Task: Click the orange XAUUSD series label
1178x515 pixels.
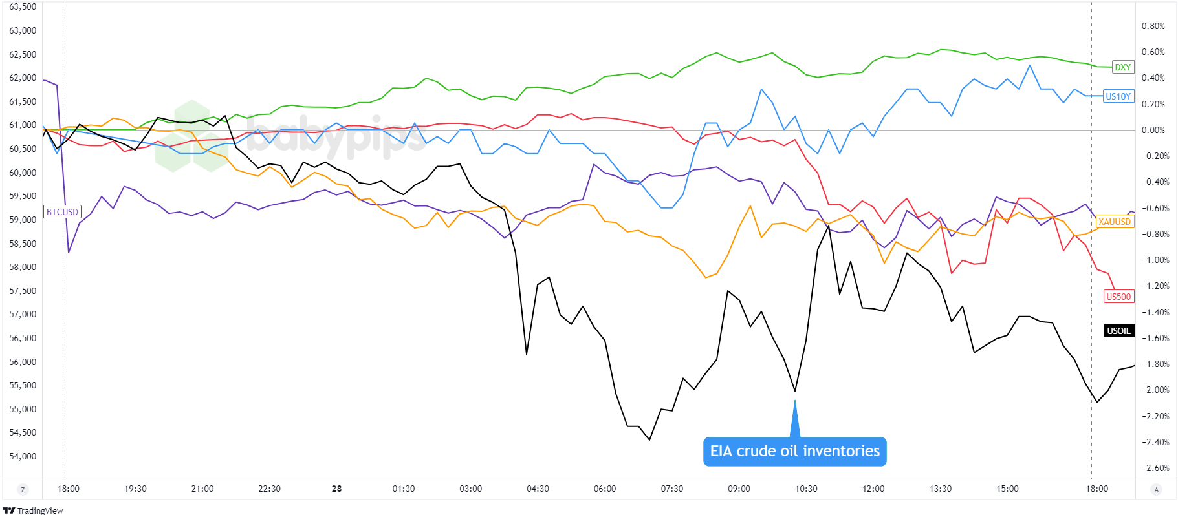Action: click(1115, 222)
